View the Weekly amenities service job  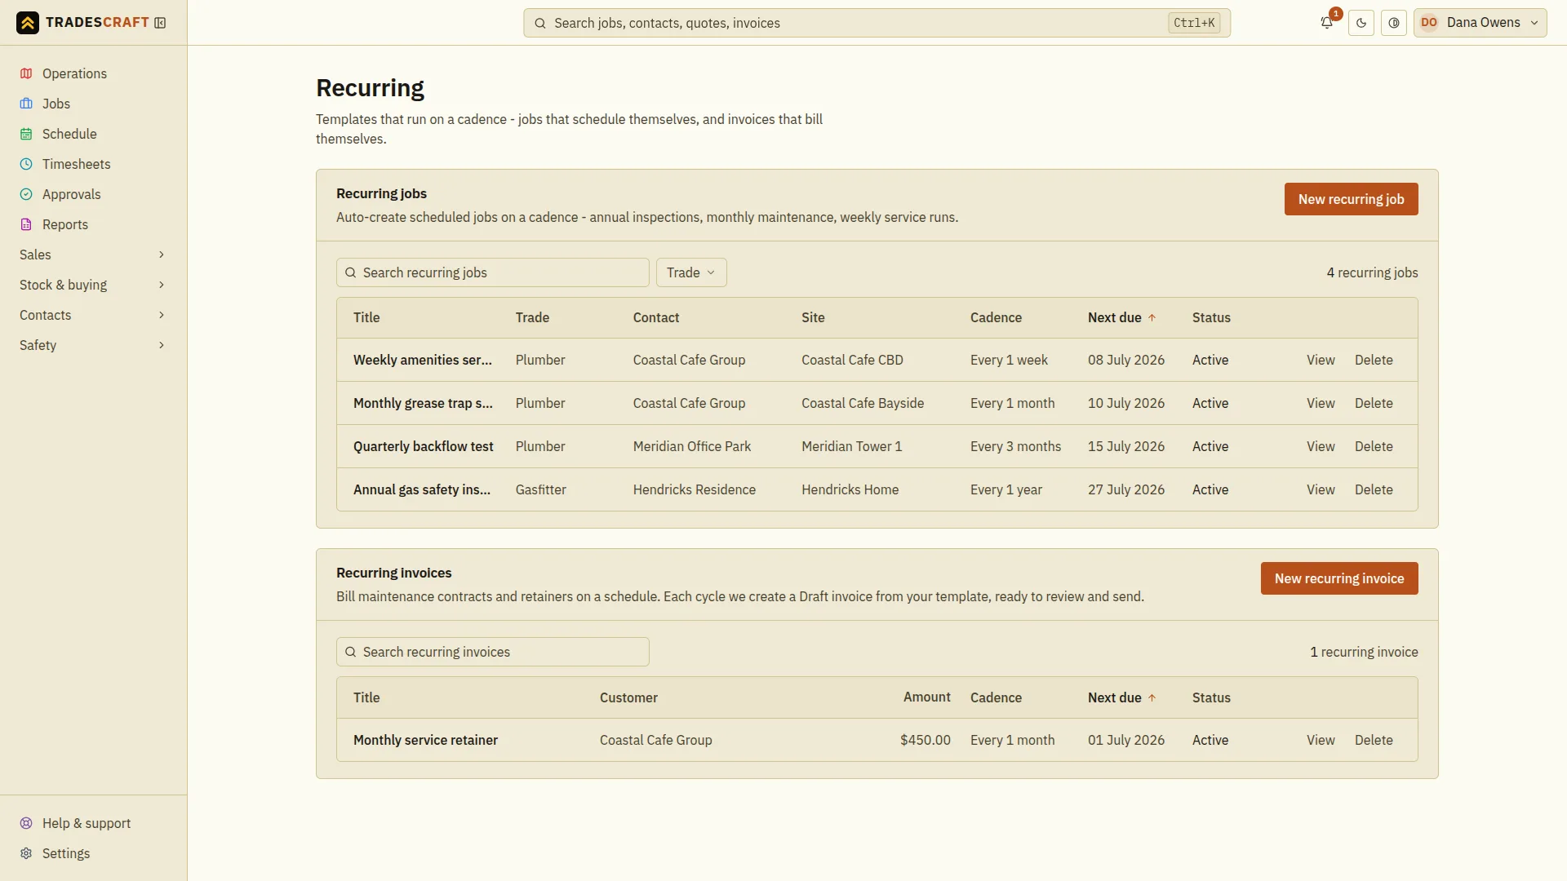coord(1321,360)
